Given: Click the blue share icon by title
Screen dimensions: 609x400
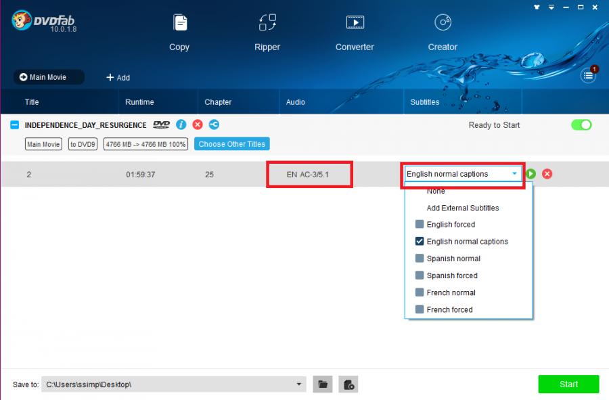Looking at the screenshot, I should [214, 125].
